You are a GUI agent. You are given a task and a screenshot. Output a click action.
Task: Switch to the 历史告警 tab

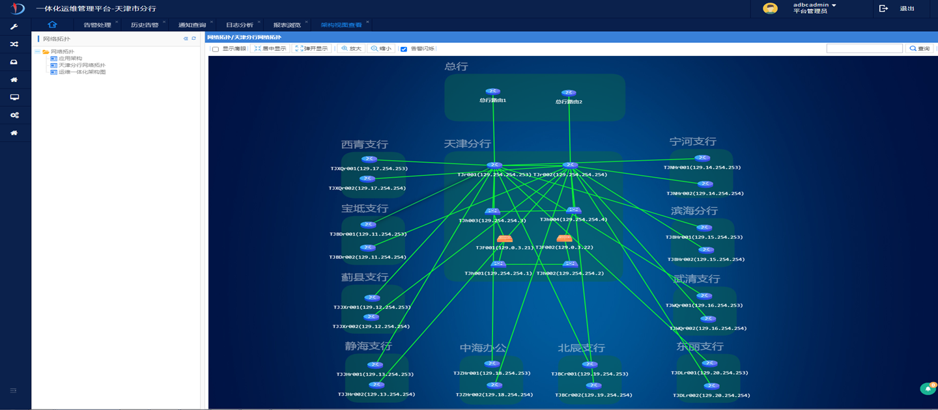(144, 25)
